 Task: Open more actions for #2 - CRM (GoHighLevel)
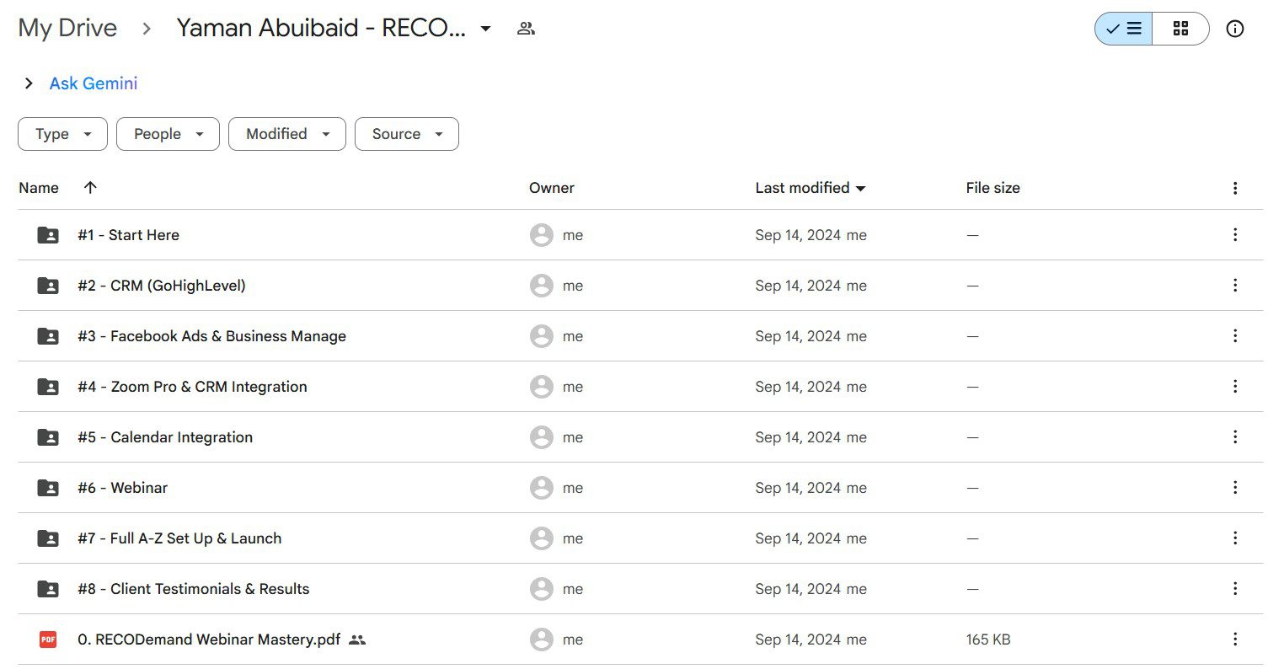tap(1235, 286)
